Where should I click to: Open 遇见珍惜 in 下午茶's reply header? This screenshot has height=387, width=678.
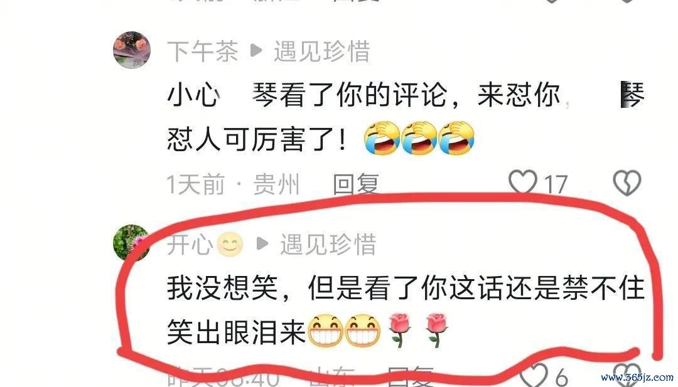pos(321,51)
